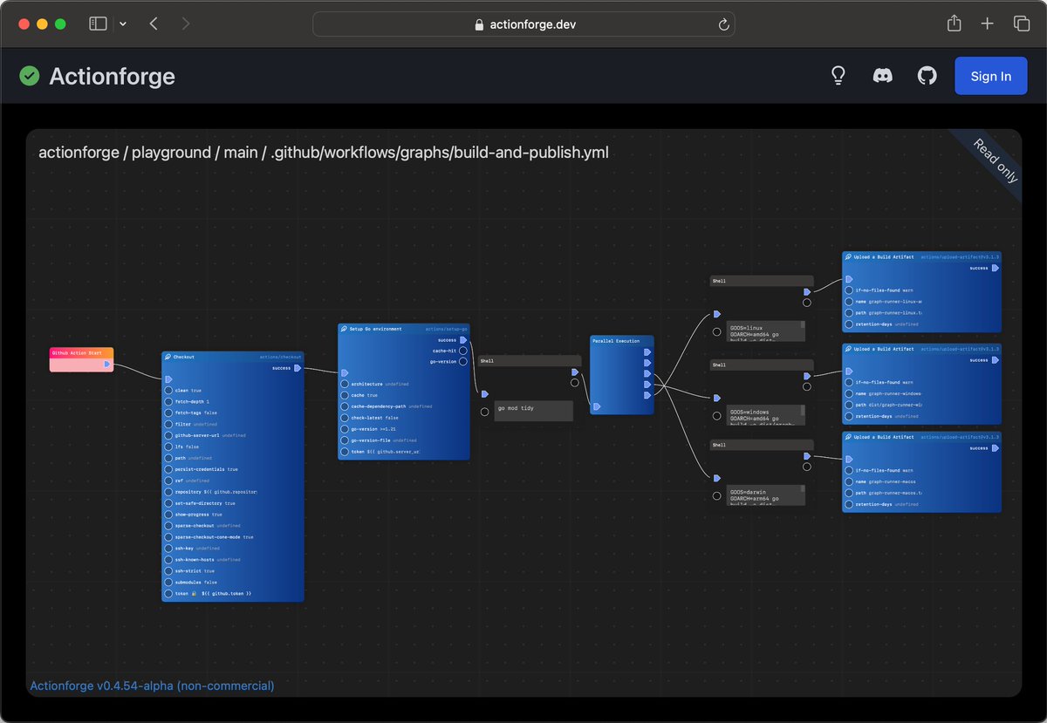
Task: Open the Actionforge v0.4.54-alpha version link
Action: pyautogui.click(x=153, y=685)
